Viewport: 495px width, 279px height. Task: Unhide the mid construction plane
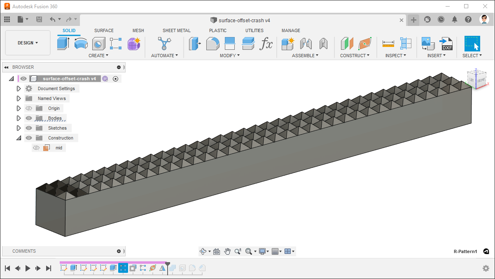(x=36, y=148)
